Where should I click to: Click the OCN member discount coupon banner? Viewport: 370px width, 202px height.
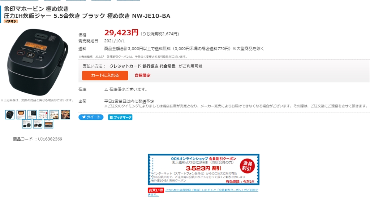204,169
